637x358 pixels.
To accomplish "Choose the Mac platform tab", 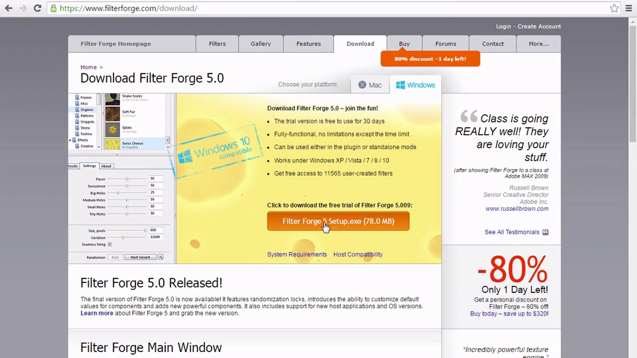I will 370,85.
